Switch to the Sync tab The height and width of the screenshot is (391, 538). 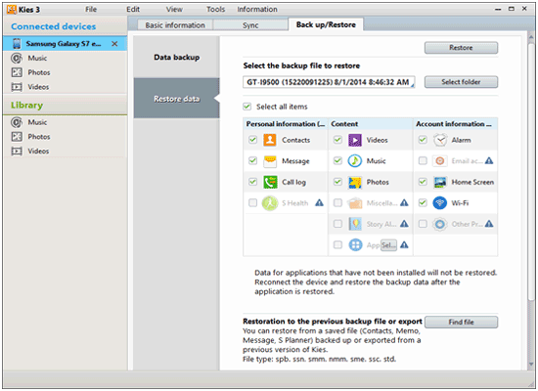[x=250, y=25]
